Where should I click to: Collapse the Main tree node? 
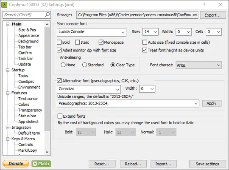[x=8, y=24]
